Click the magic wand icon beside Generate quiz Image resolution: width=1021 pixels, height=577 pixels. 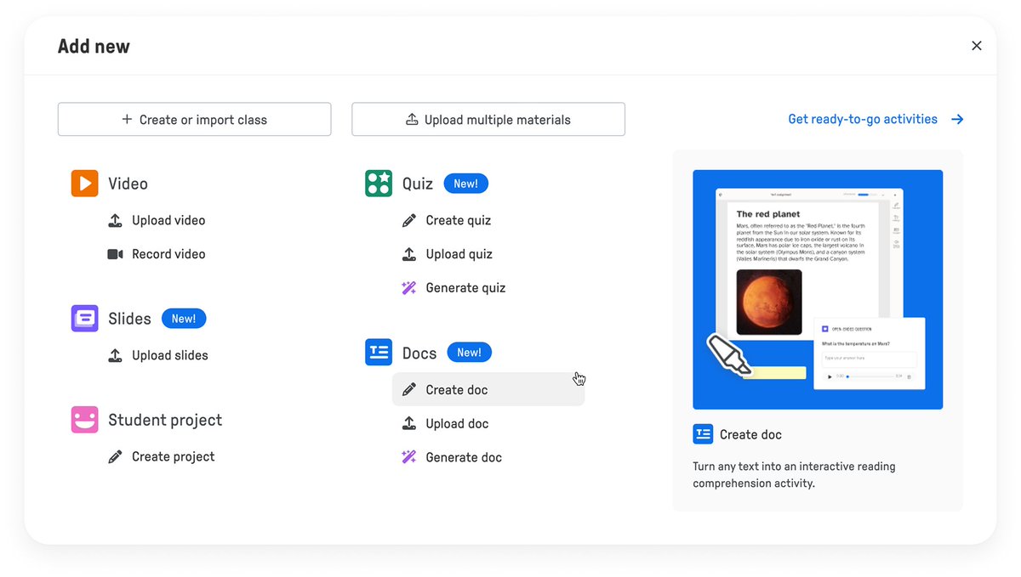tap(409, 288)
